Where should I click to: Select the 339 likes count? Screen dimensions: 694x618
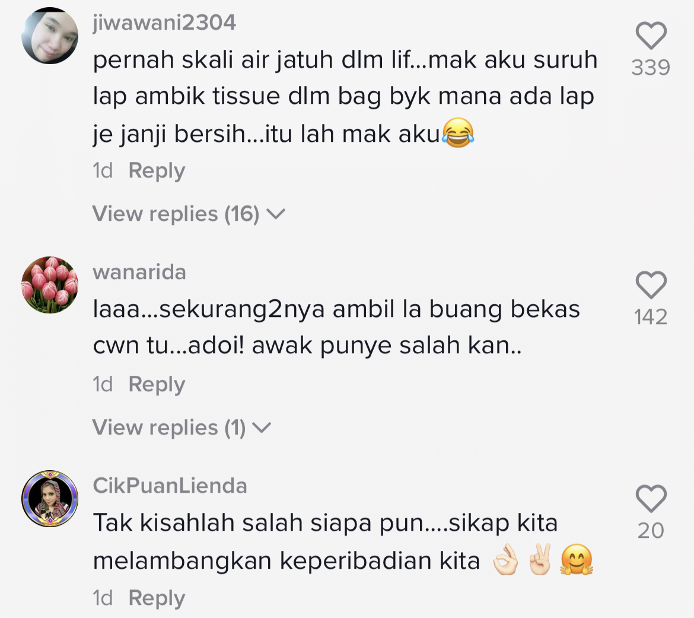[x=651, y=68]
